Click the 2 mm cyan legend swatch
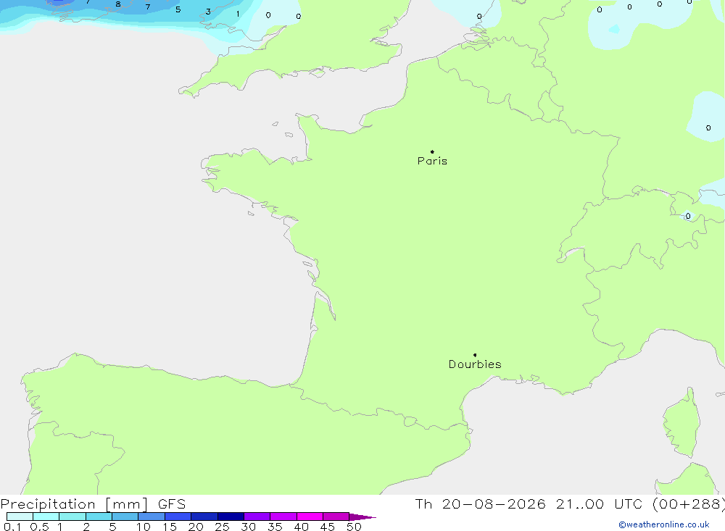 click(99, 517)
